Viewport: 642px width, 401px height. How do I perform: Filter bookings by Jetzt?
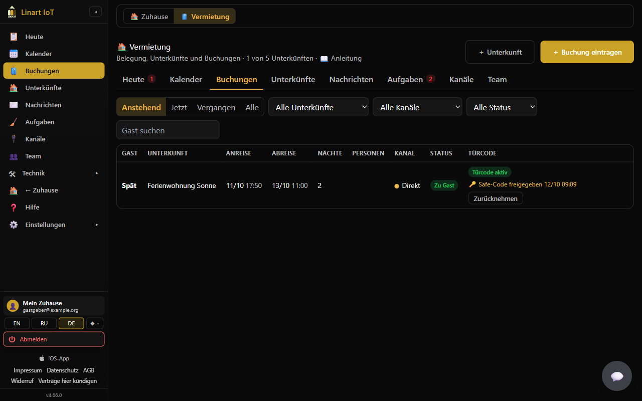[x=179, y=107]
